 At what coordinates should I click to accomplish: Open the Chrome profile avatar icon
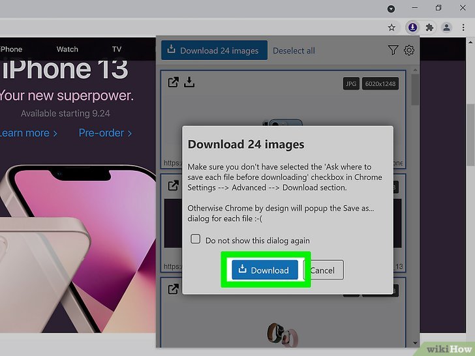(446, 27)
